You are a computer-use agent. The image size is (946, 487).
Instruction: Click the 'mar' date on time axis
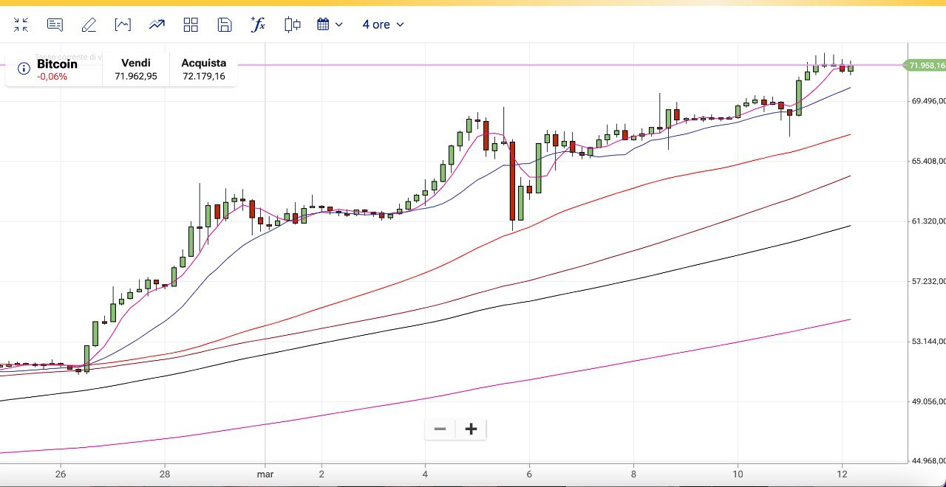click(265, 474)
